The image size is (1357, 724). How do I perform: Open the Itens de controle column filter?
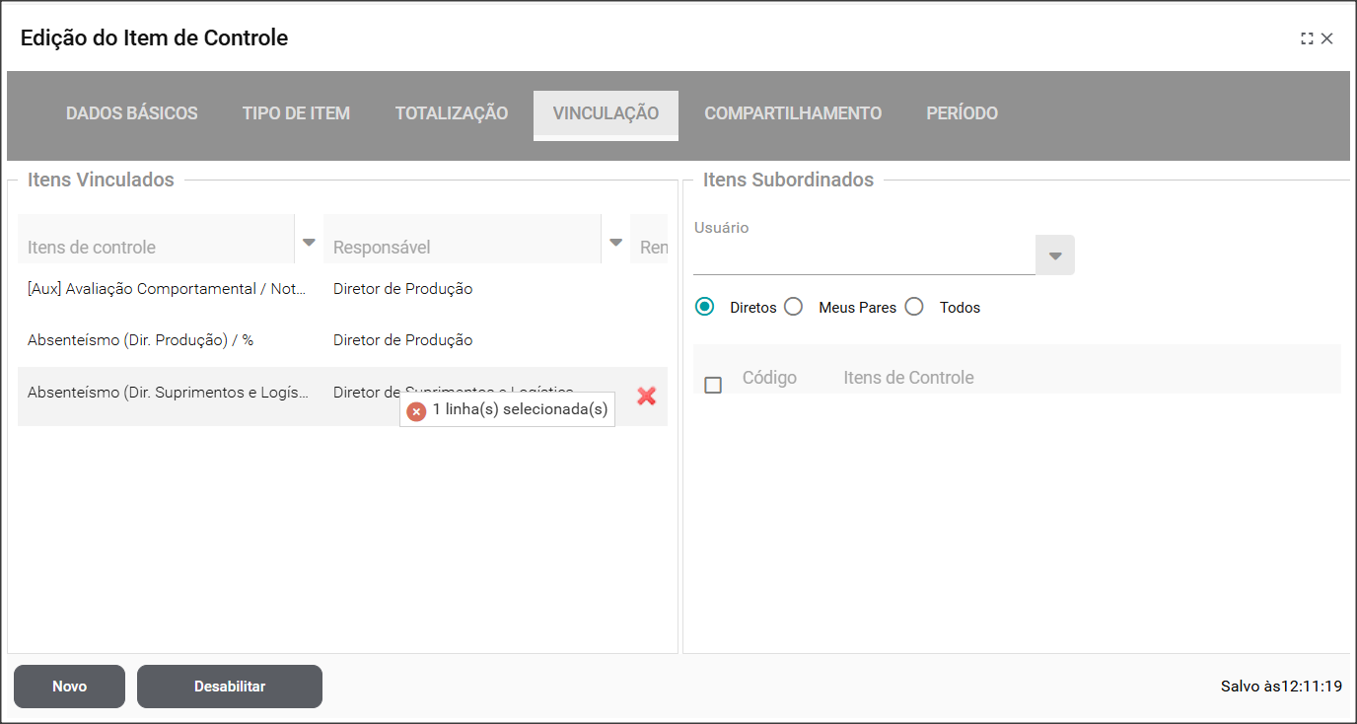point(309,242)
